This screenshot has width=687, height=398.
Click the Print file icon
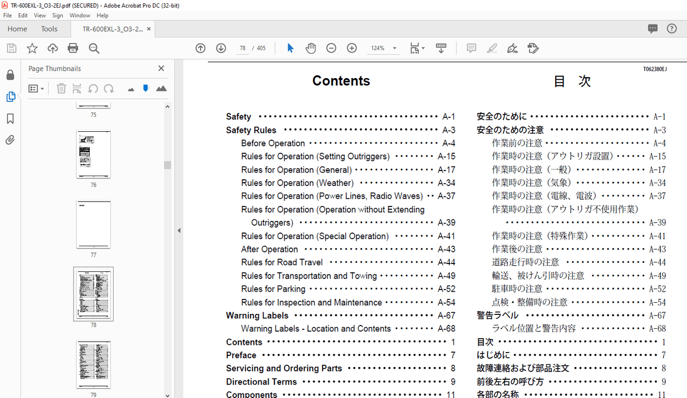(73, 49)
